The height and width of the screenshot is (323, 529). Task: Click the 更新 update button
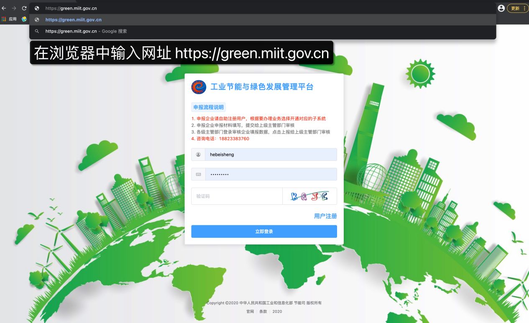point(515,8)
